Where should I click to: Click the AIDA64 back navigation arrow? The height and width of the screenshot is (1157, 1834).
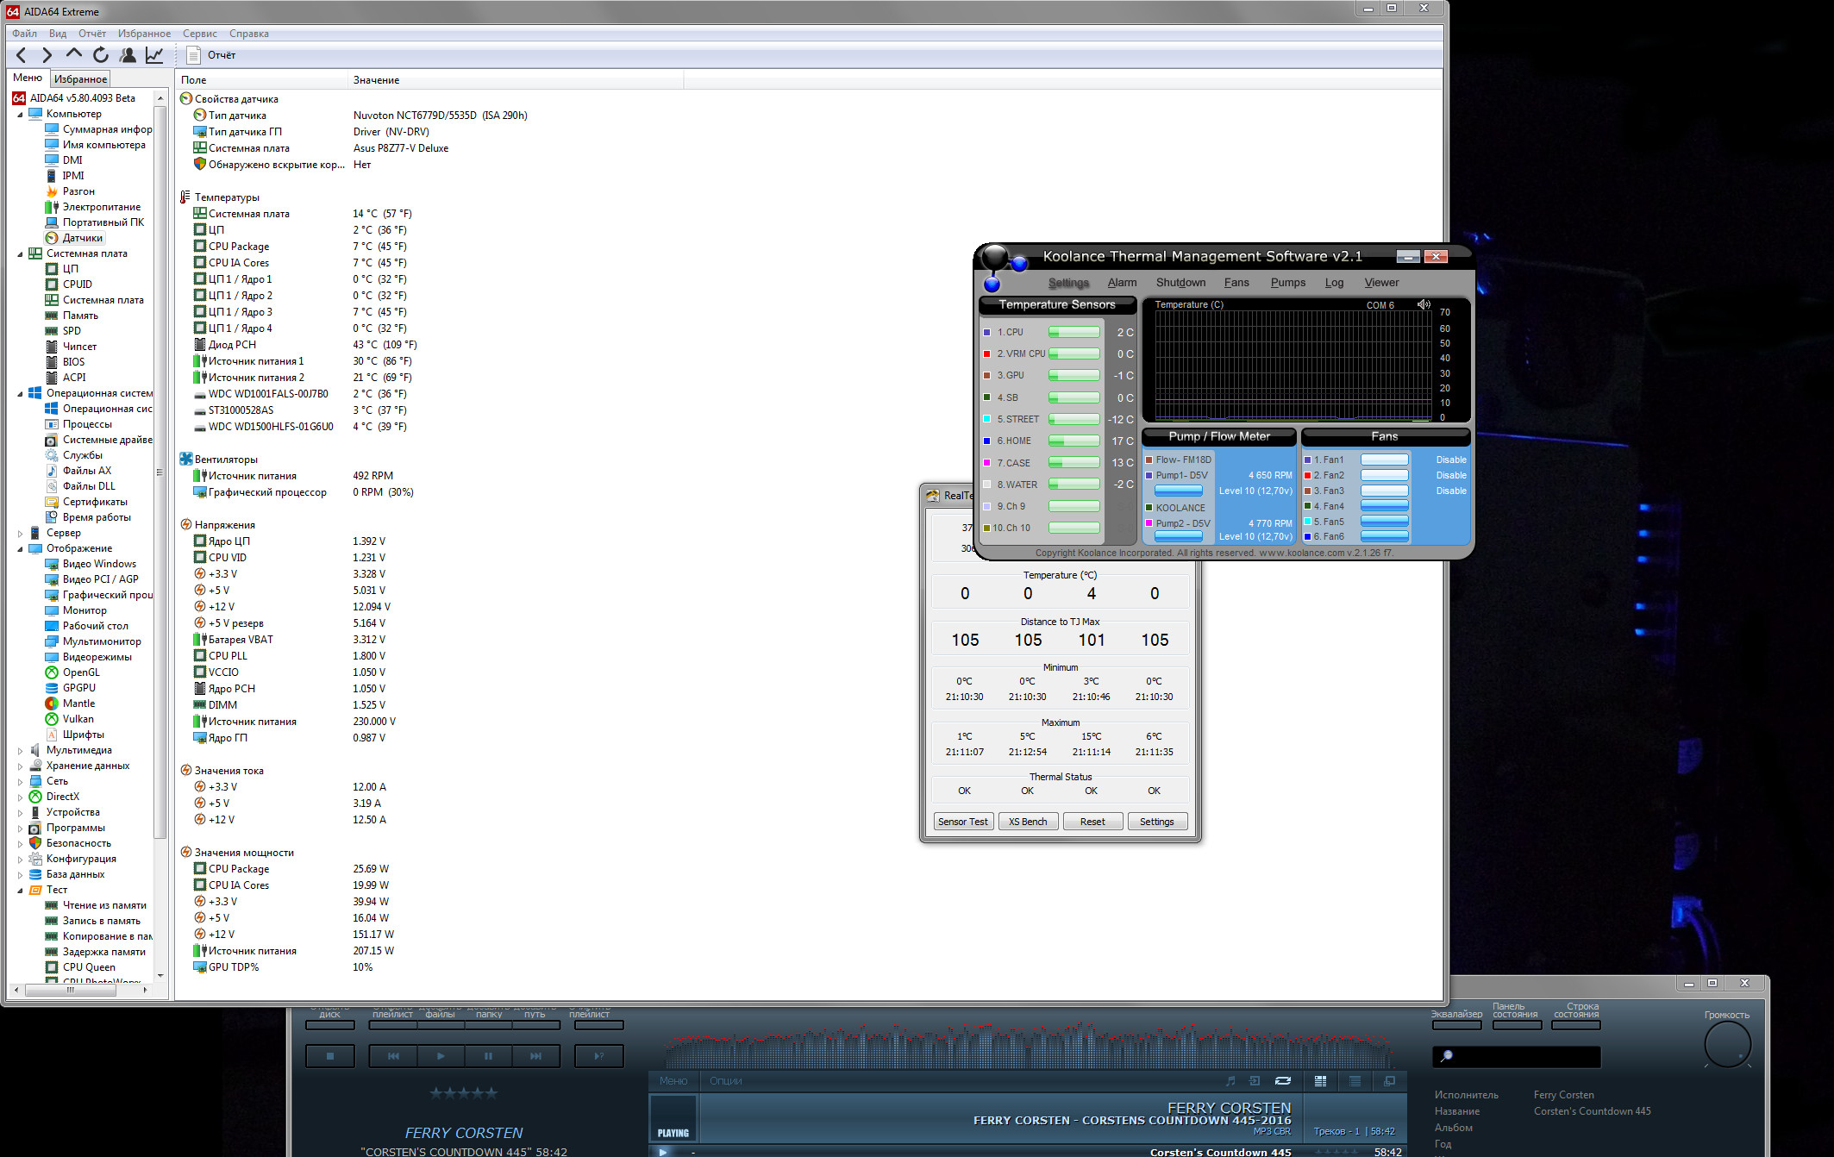click(x=22, y=55)
